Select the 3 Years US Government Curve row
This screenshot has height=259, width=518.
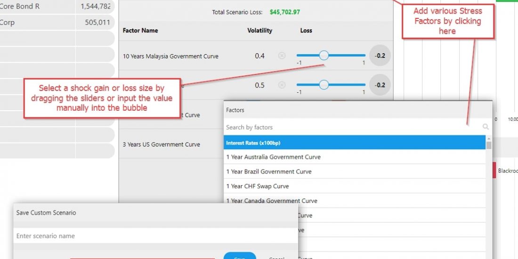click(161, 145)
